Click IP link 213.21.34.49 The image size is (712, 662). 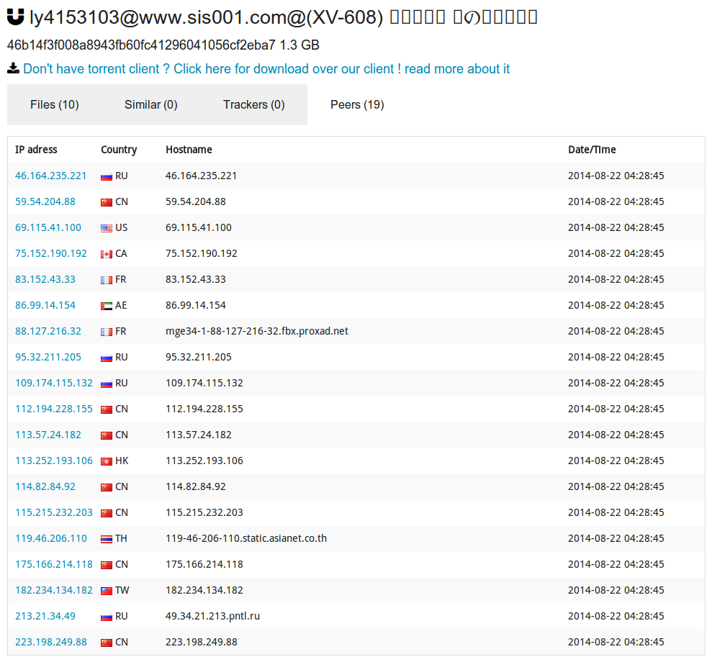(x=45, y=616)
